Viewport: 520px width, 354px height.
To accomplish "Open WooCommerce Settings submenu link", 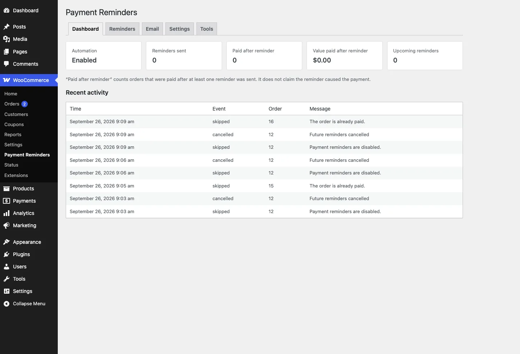I will [x=13, y=144].
